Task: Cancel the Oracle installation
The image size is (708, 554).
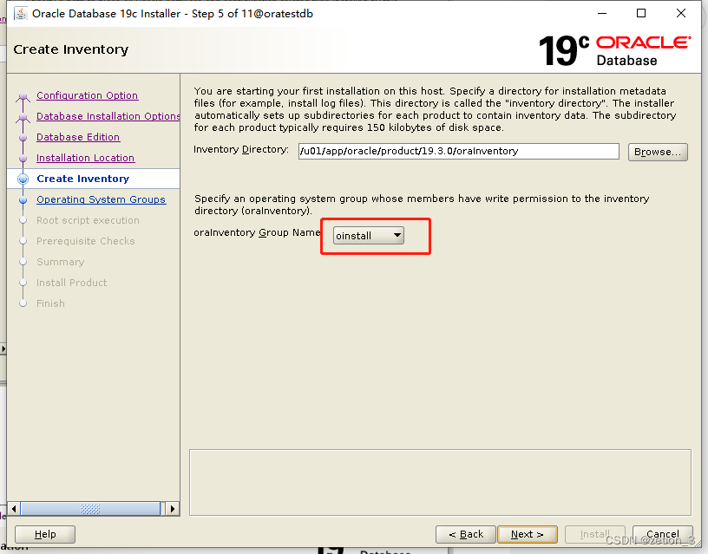Action: click(662, 534)
